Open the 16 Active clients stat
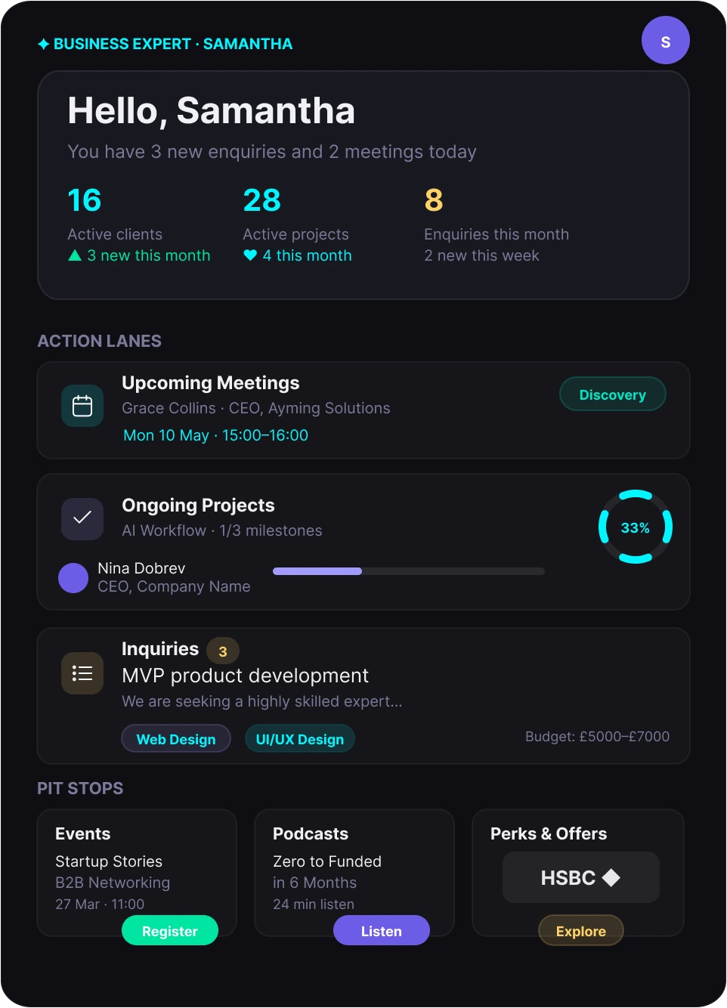 coord(85,201)
